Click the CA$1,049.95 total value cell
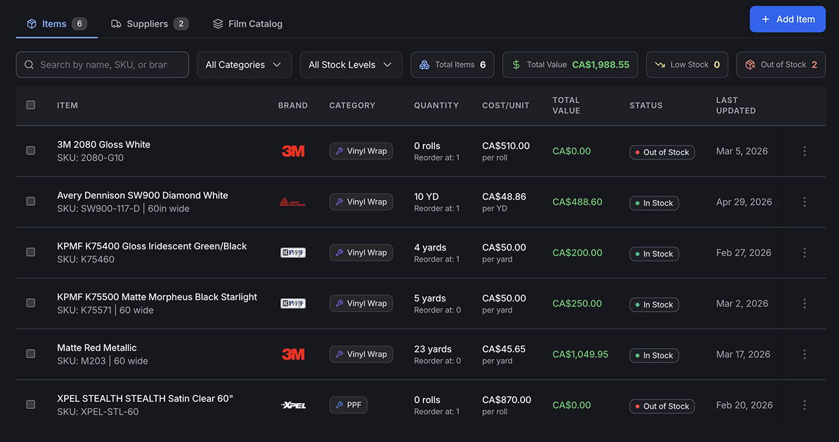 (x=580, y=354)
